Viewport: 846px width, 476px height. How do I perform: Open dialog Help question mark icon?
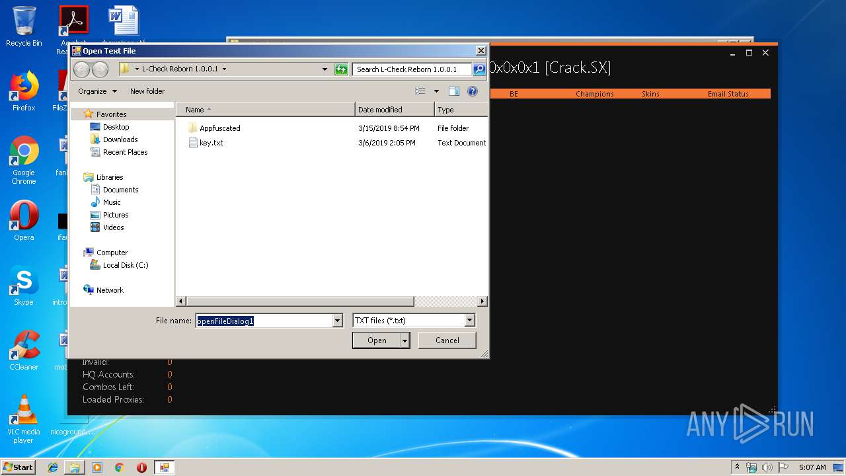pyautogui.click(x=473, y=91)
